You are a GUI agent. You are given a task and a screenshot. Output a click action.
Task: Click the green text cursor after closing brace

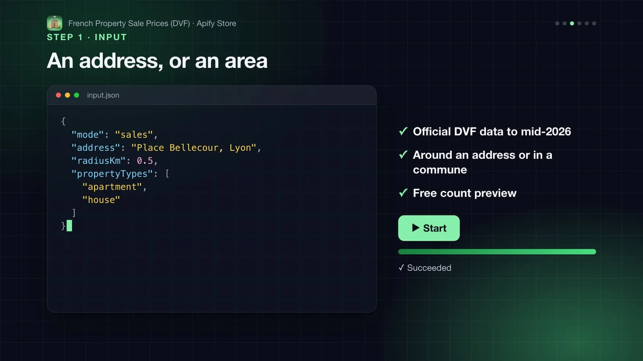pyautogui.click(x=69, y=226)
